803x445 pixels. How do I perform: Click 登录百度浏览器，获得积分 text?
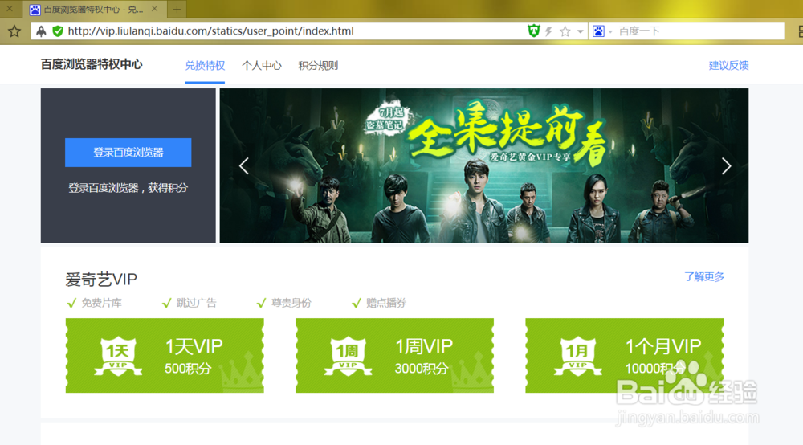click(x=128, y=188)
